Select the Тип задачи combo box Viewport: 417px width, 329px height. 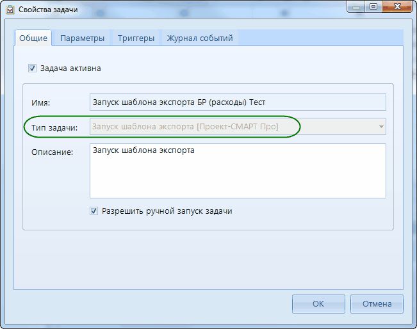[231, 127]
